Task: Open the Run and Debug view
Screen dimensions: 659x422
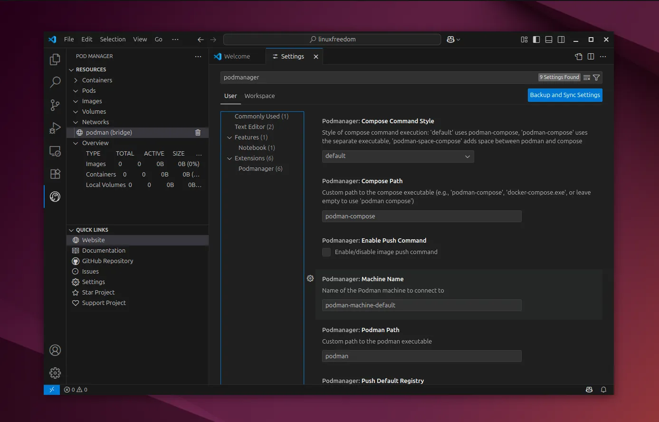Action: [55, 128]
